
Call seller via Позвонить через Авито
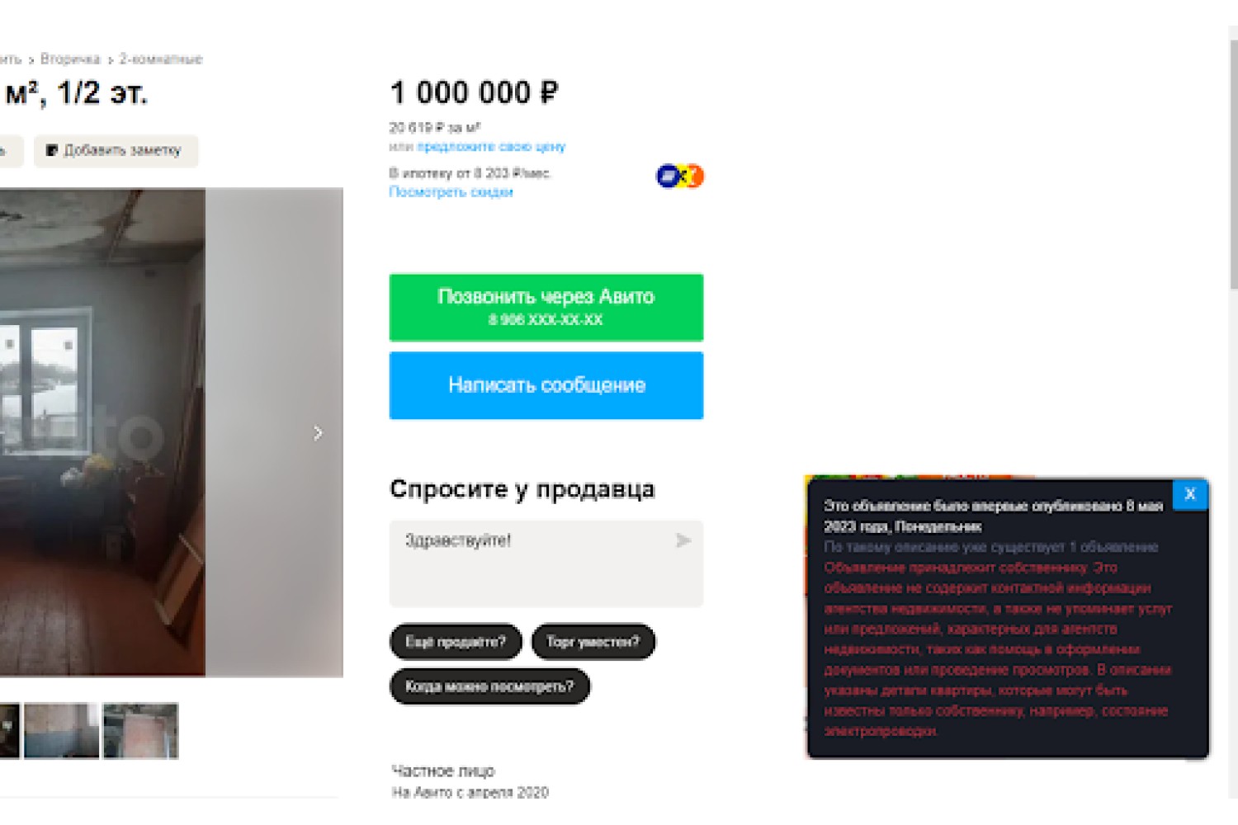pyautogui.click(x=546, y=307)
